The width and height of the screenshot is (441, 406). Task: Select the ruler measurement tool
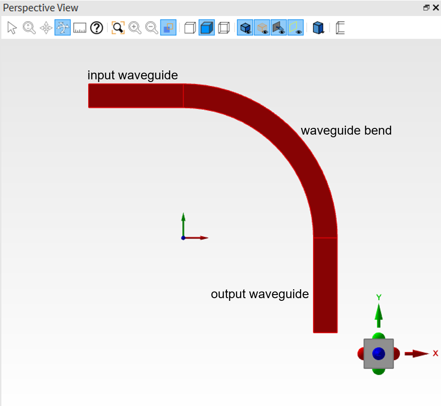click(80, 28)
